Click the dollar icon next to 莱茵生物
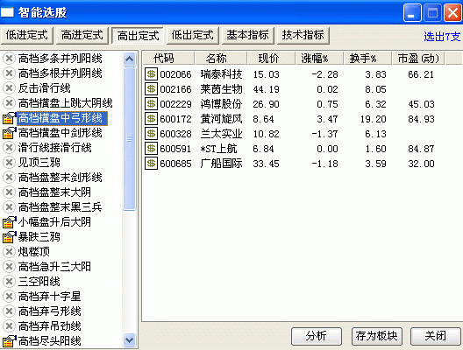 tap(151, 88)
